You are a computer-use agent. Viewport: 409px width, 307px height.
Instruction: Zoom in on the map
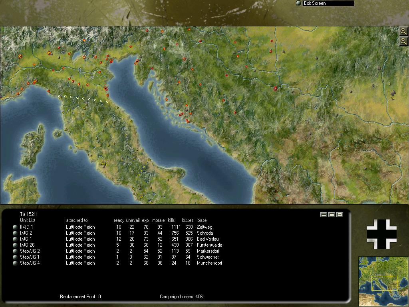(403, 31)
